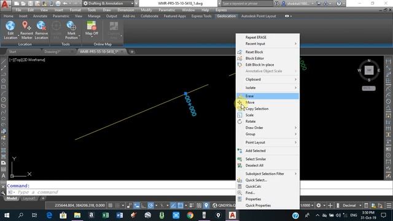
Task: Toggle lineweight display in status bar
Action: coord(192,206)
